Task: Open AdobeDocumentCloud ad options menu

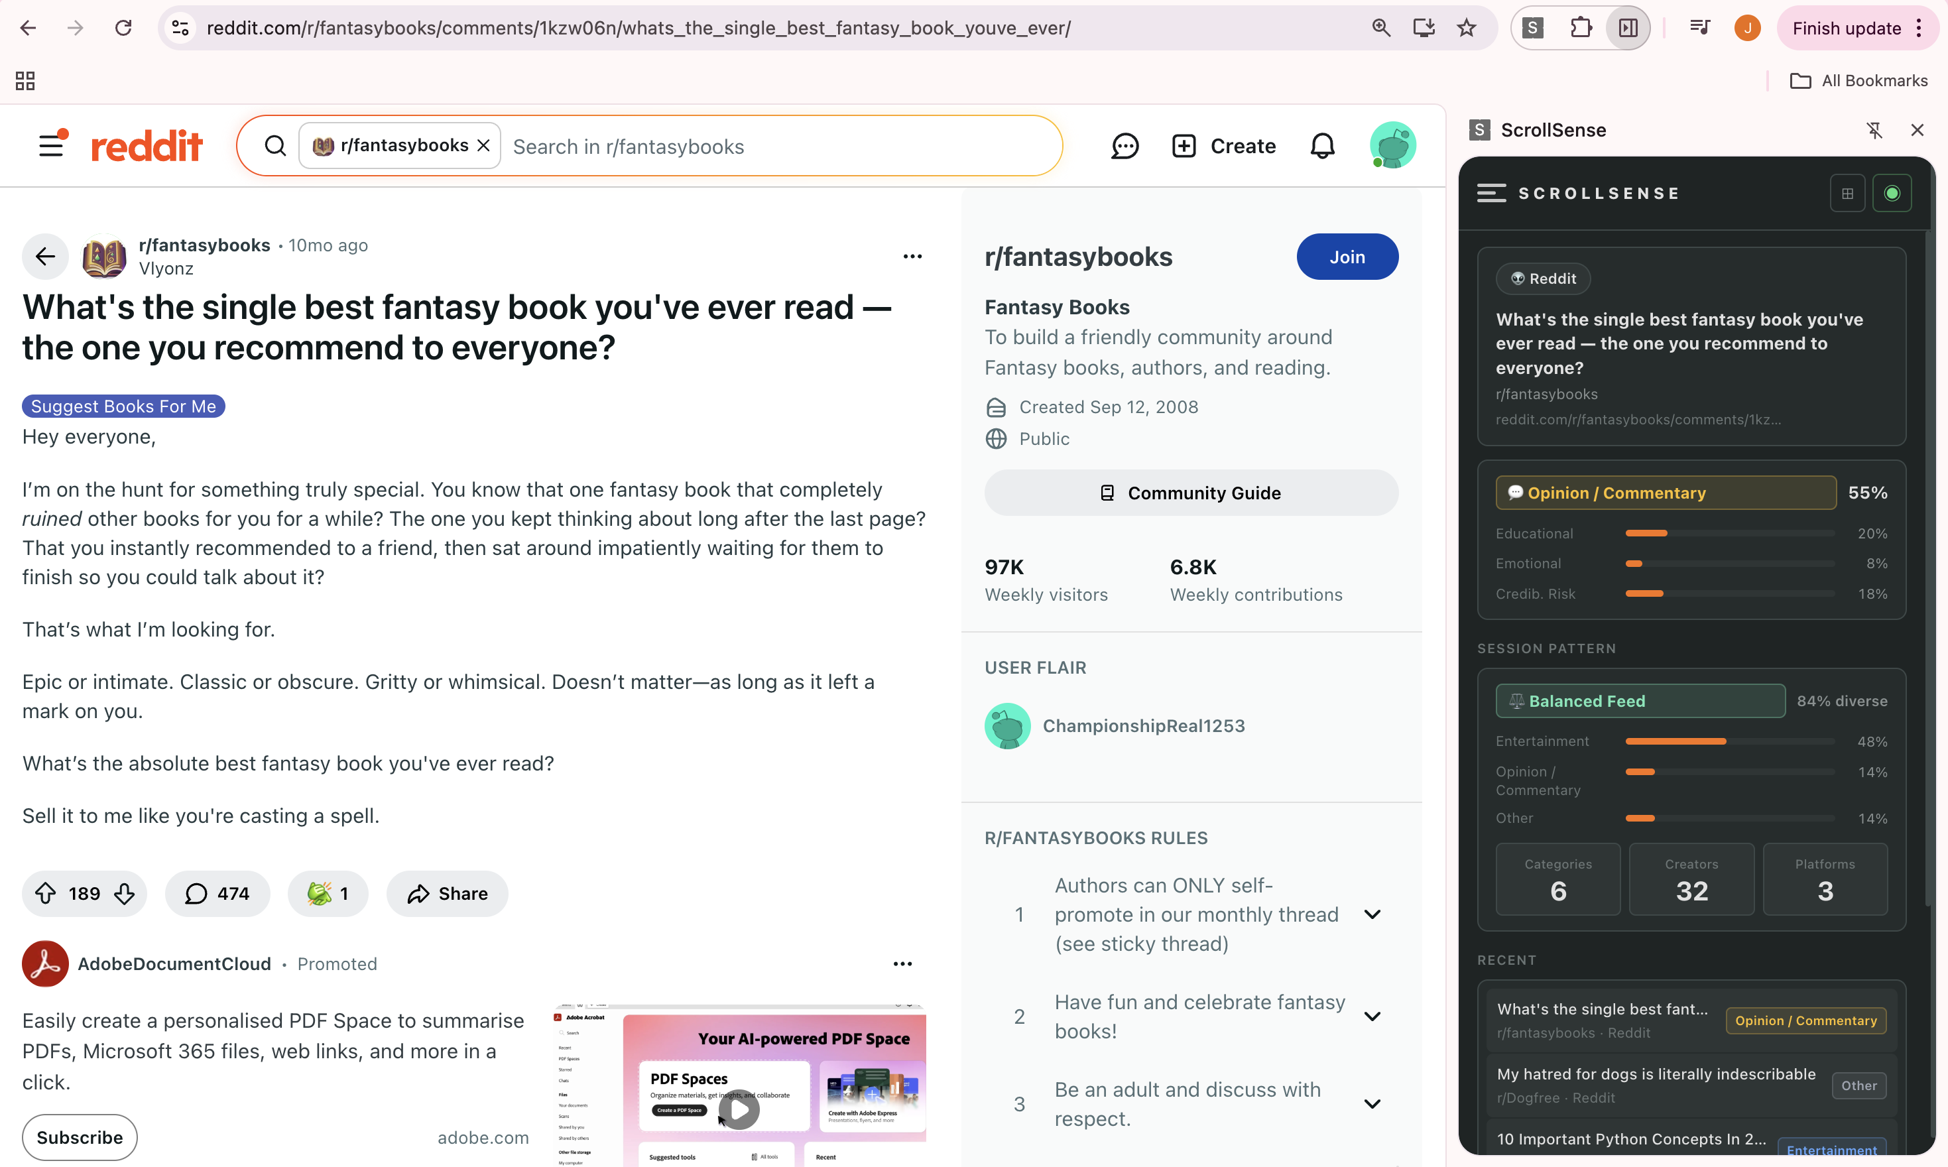Action: [902, 964]
